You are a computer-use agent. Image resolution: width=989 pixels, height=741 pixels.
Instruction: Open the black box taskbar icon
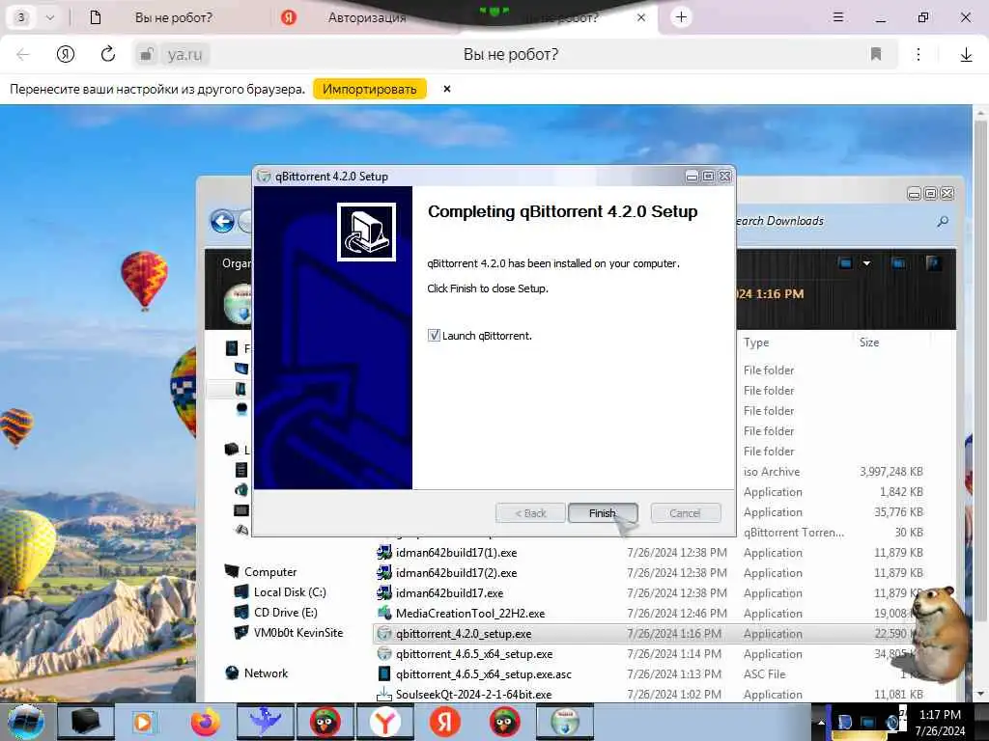pos(86,722)
